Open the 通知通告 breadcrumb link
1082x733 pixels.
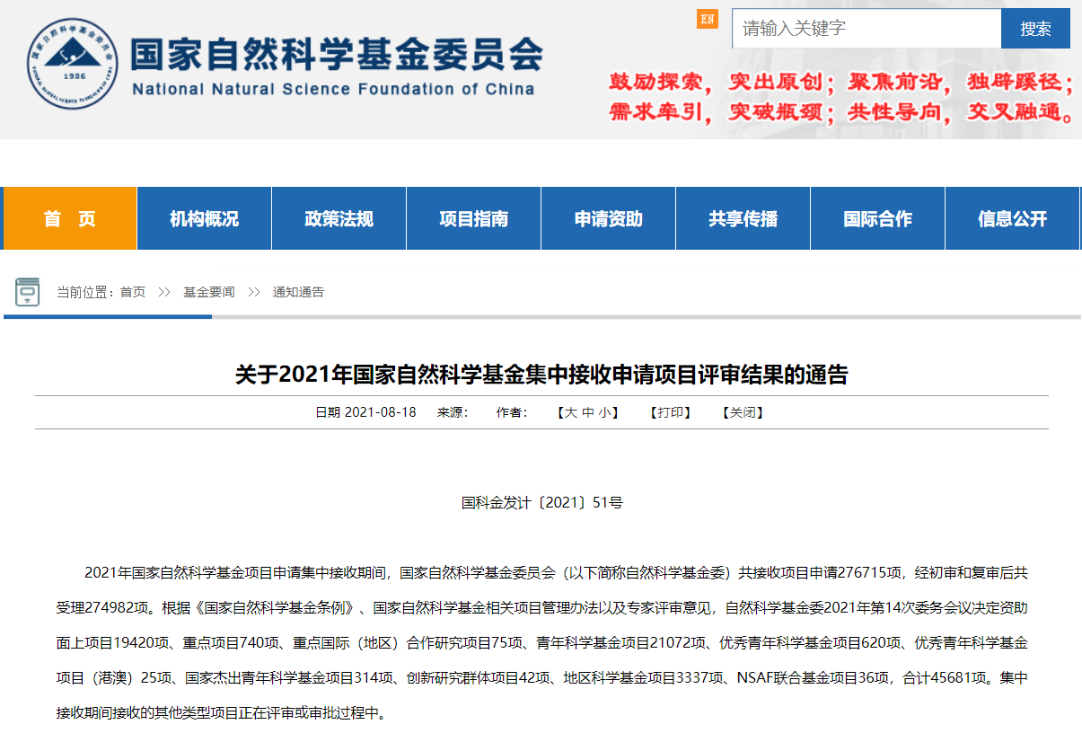[298, 292]
